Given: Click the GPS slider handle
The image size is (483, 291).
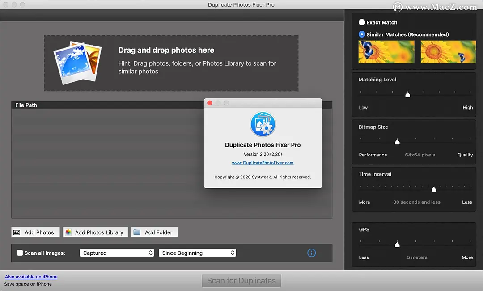Looking at the screenshot, I should point(398,244).
